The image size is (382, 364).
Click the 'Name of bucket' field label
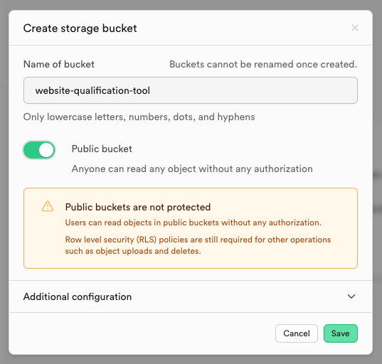click(x=59, y=64)
